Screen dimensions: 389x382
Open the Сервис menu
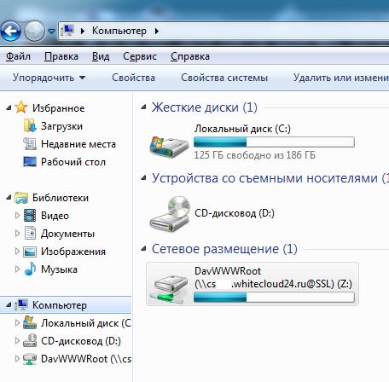[x=140, y=56]
